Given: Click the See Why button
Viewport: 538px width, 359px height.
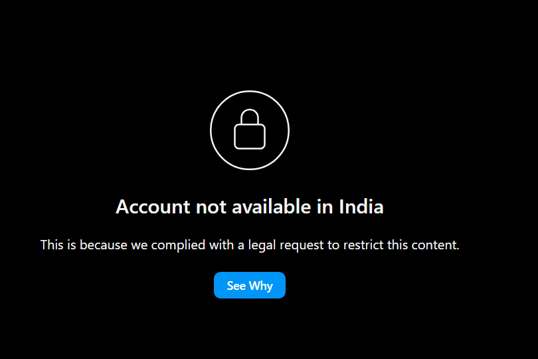Looking at the screenshot, I should click(x=250, y=285).
